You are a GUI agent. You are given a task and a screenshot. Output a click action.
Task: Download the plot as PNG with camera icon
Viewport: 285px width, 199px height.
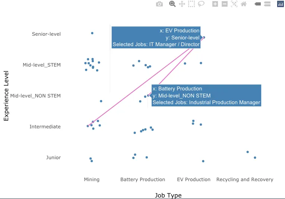pos(159,4)
